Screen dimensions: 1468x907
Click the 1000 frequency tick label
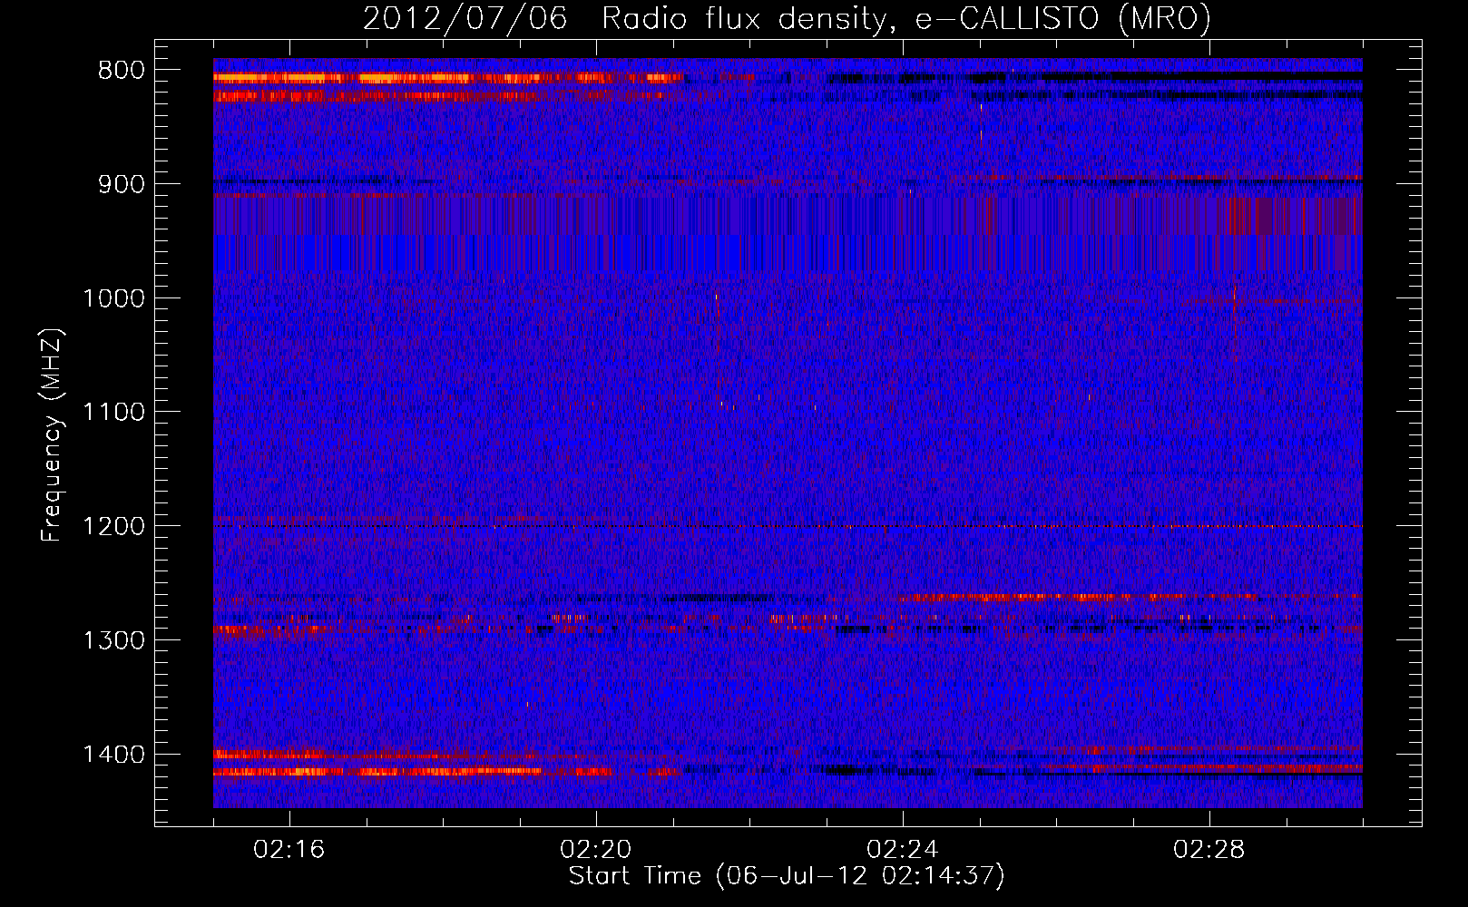point(113,298)
